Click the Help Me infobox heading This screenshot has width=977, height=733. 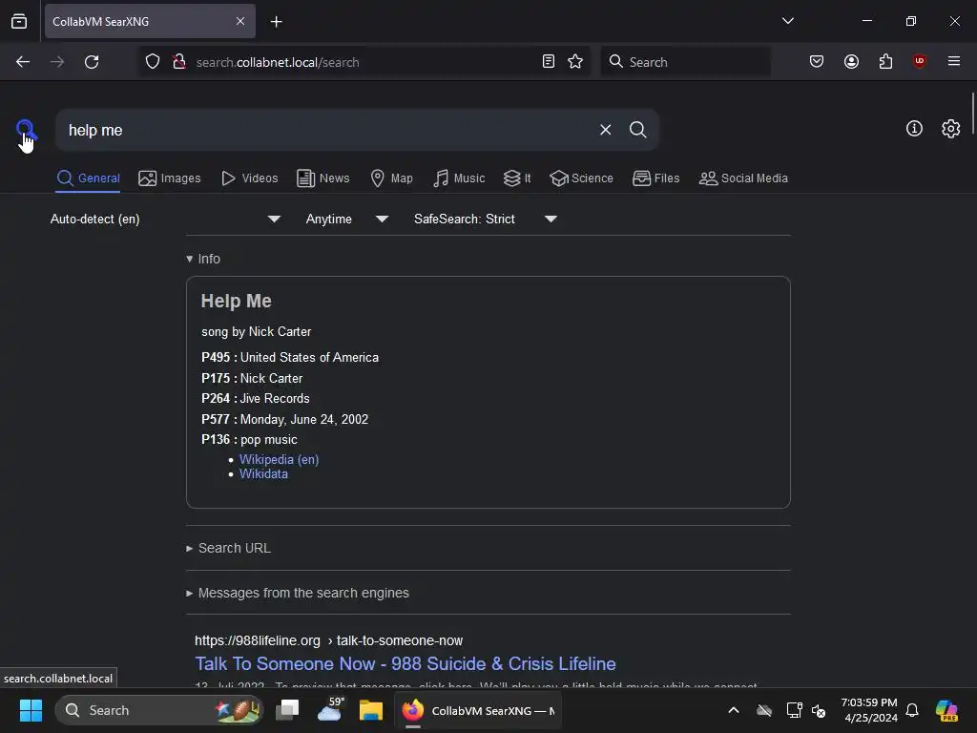tap(237, 301)
